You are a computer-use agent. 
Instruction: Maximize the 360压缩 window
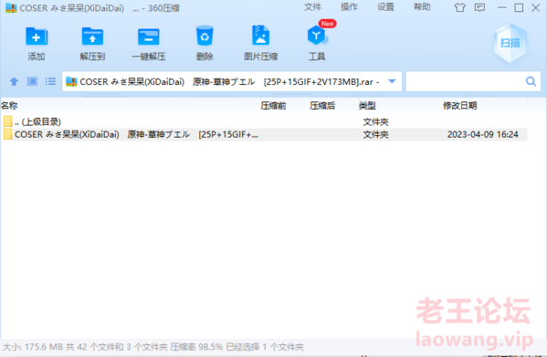point(519,7)
